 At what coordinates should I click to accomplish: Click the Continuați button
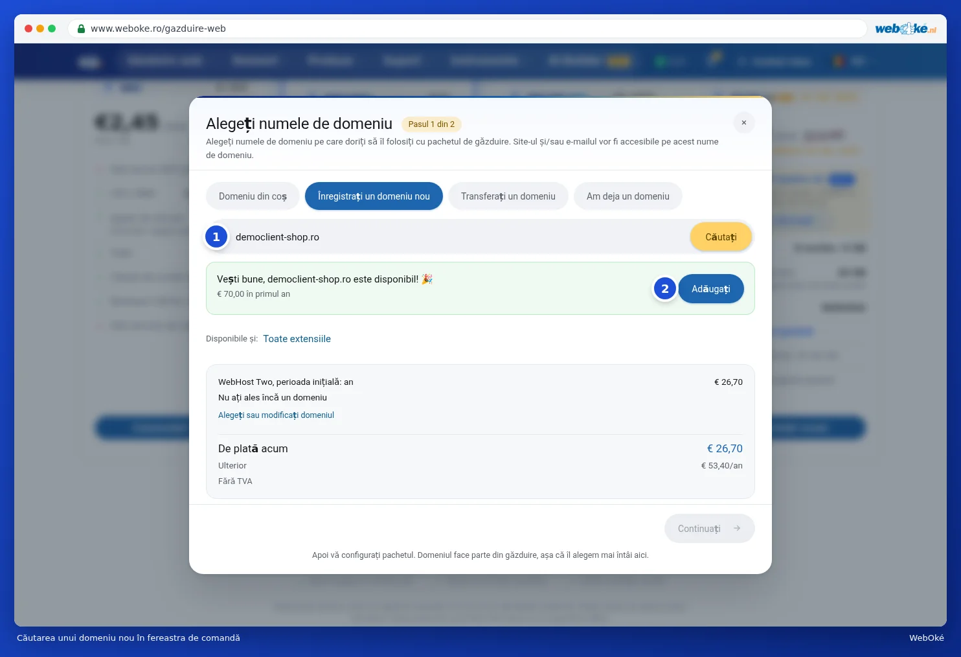pyautogui.click(x=710, y=529)
